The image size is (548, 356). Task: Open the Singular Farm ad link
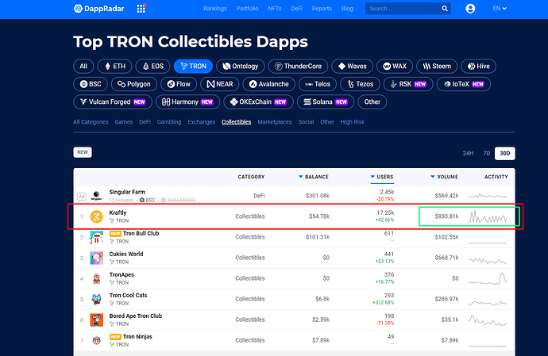pyautogui.click(x=127, y=192)
